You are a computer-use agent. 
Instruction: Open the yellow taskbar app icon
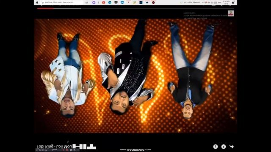pos(135,3)
